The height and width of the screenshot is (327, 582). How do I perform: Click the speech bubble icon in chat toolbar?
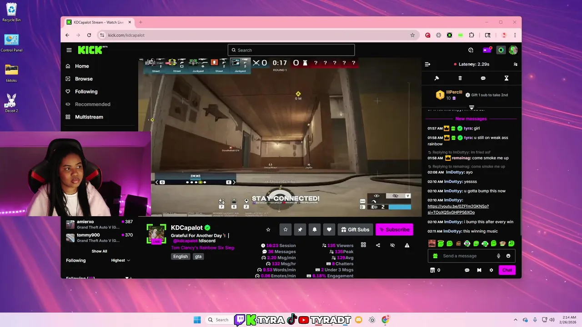tap(483, 78)
